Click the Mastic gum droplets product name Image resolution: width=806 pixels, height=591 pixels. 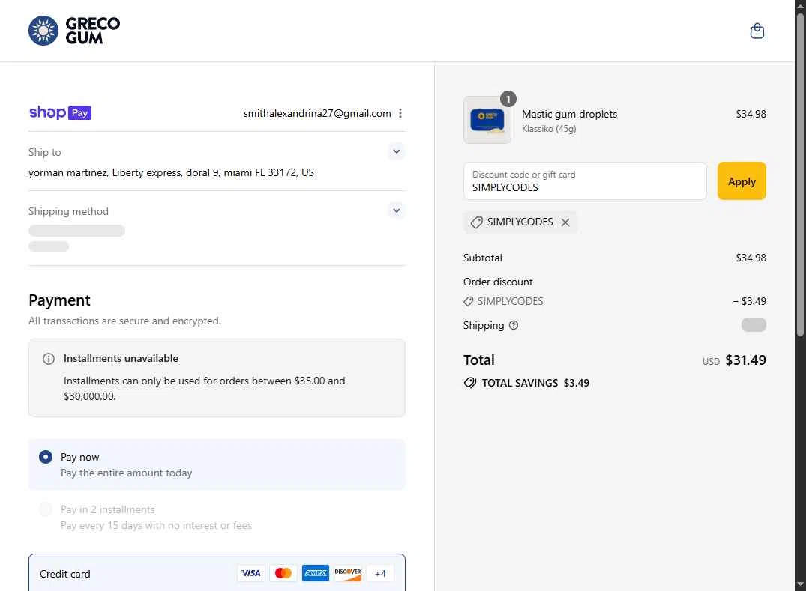pos(569,114)
